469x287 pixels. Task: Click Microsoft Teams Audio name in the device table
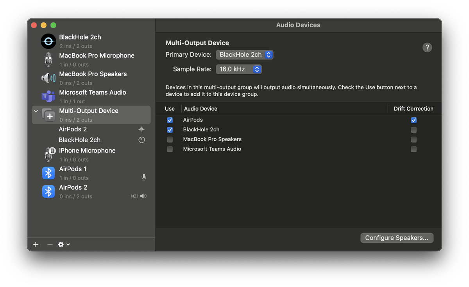(x=212, y=149)
